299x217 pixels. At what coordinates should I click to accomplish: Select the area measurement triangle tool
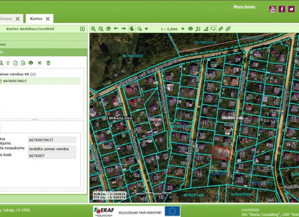click(x=206, y=29)
